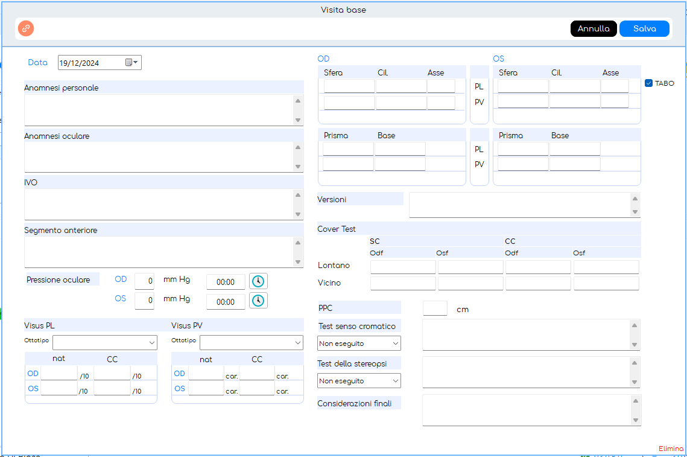Click the OS pressure clock icon
687x457 pixels.
click(x=258, y=301)
